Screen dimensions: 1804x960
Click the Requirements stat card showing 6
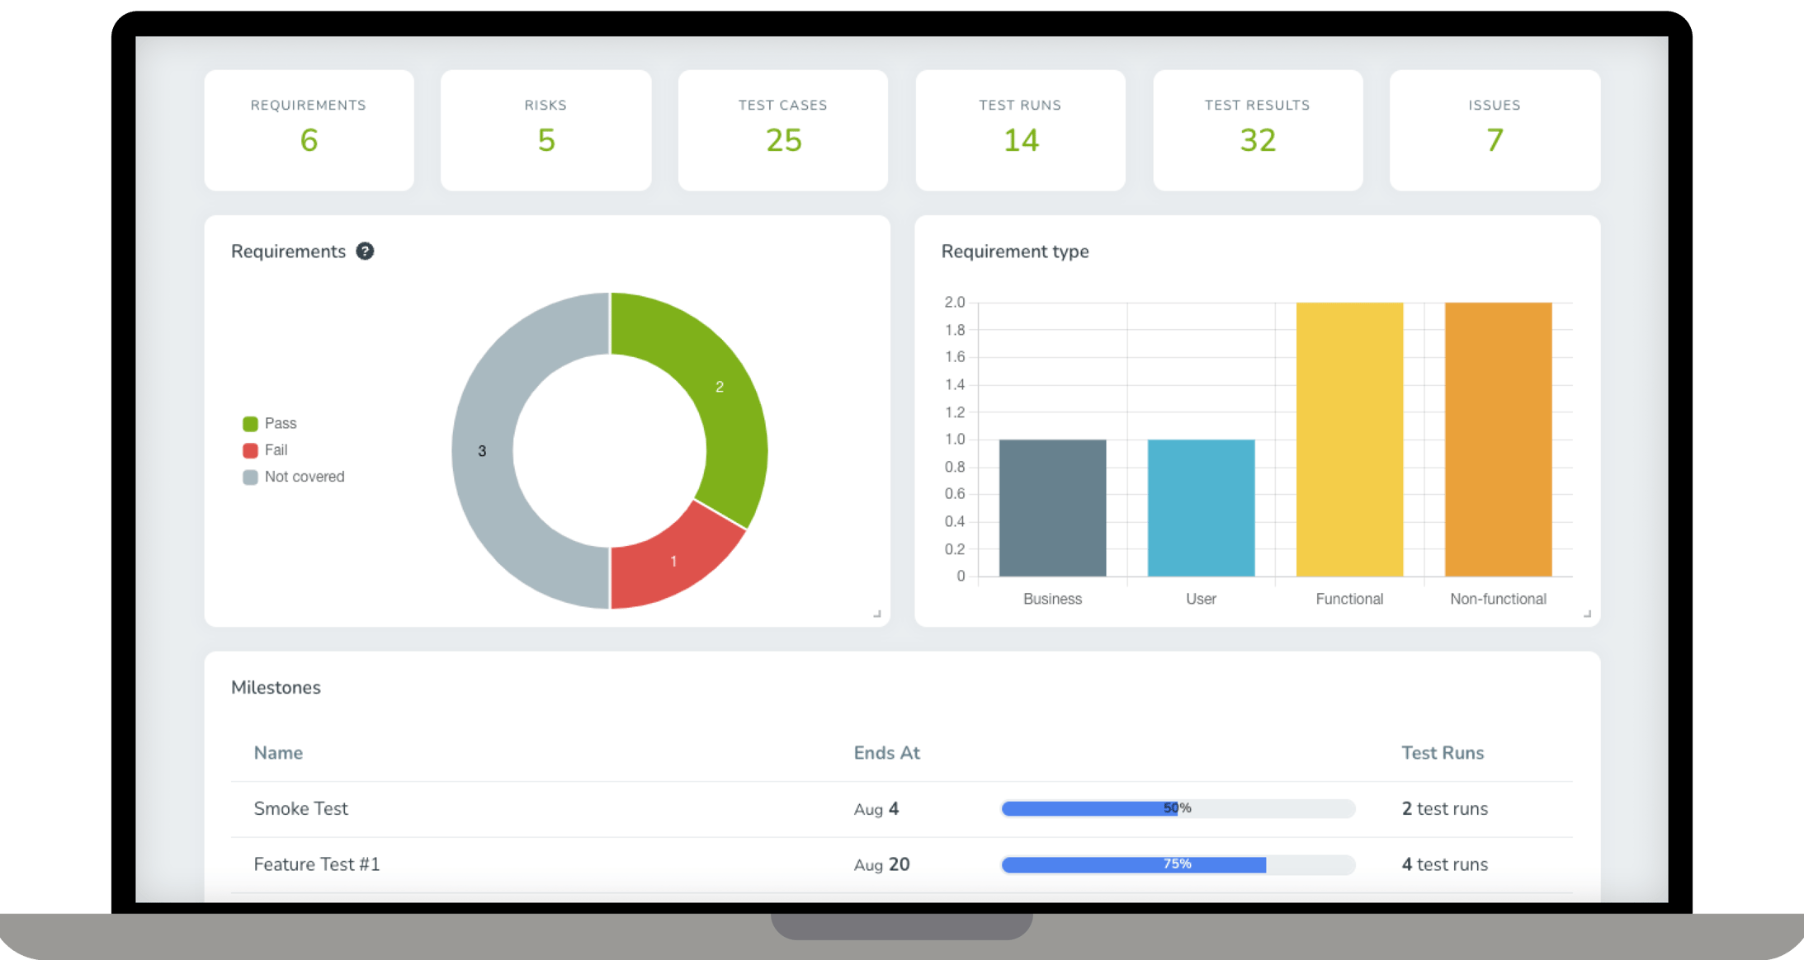point(309,129)
